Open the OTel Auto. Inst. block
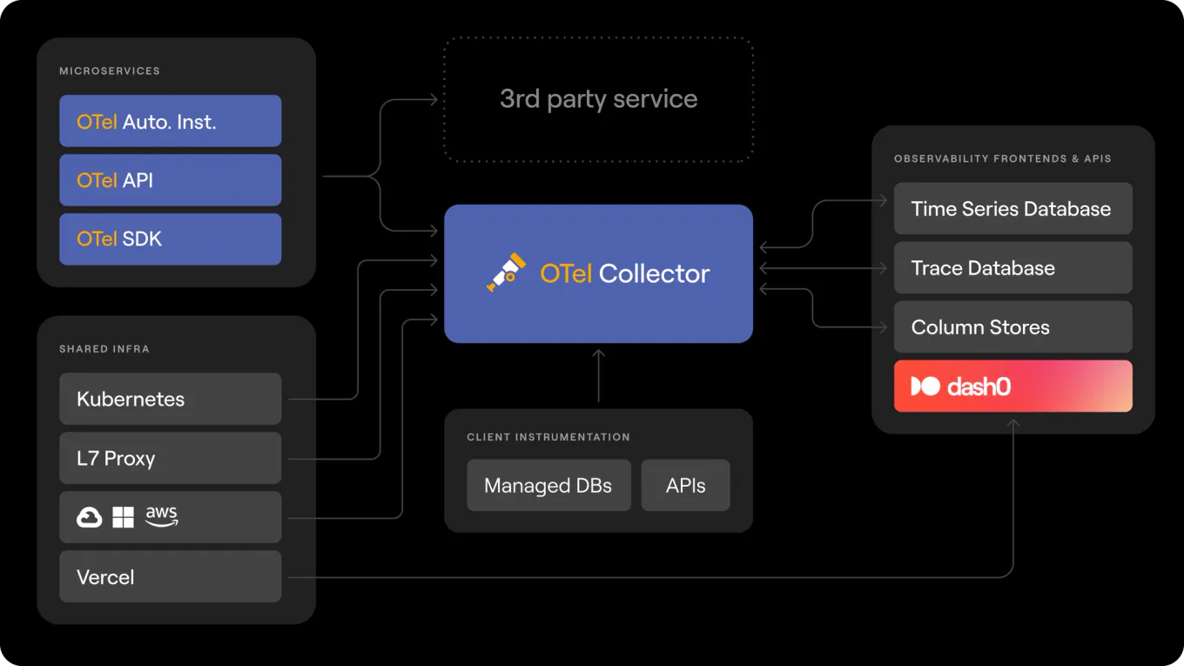The height and width of the screenshot is (666, 1184). 170,121
